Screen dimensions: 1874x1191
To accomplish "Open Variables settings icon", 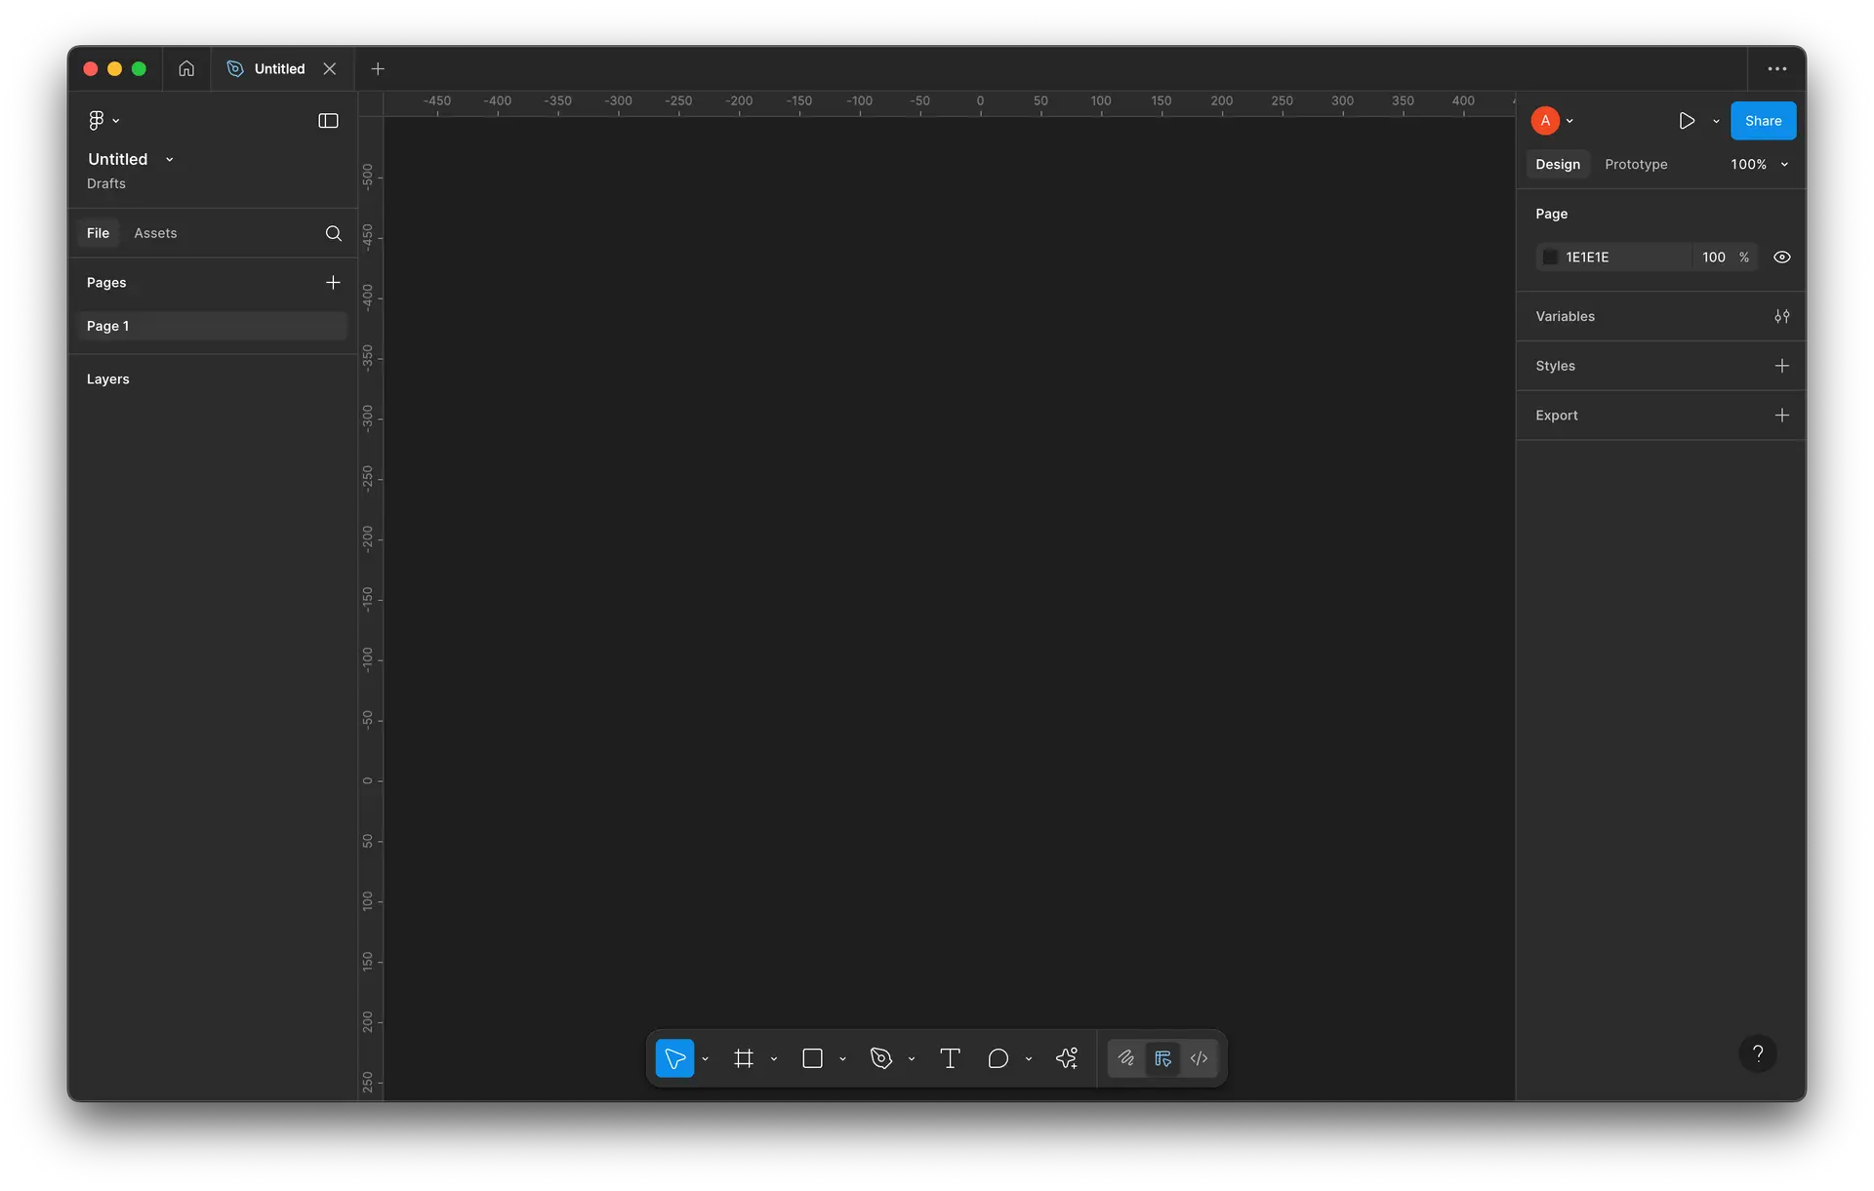I will [1781, 316].
